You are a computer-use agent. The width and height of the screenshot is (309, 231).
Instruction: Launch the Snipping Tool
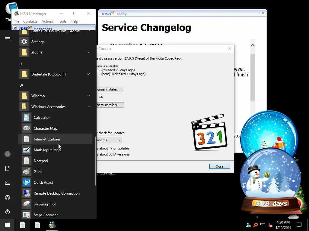[x=55, y=204]
